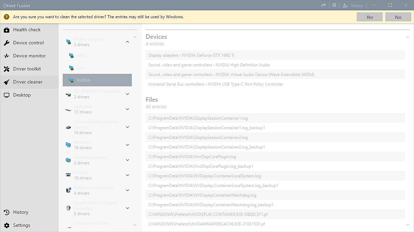The image size is (414, 232).
Task: Cancel driver cleaning with No button
Action: [398, 17]
